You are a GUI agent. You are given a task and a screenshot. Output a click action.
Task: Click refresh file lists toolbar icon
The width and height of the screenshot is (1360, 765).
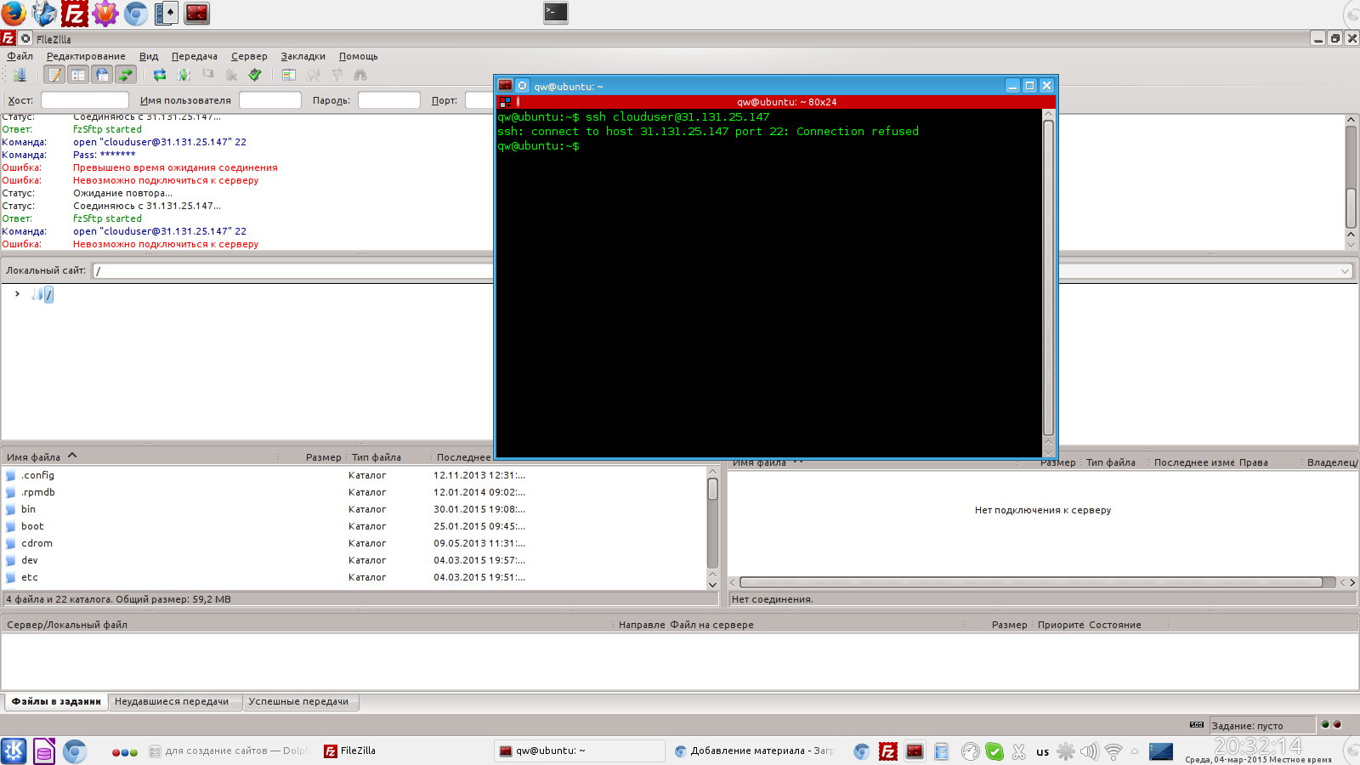(x=160, y=75)
